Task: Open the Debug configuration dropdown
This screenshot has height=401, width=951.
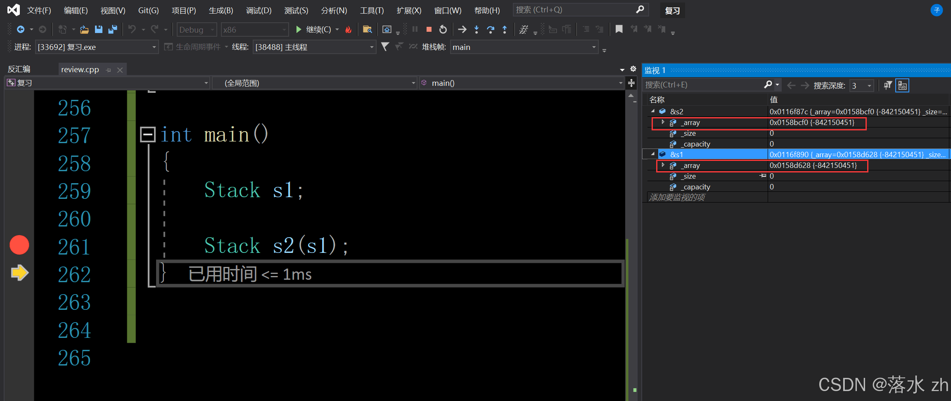Action: [x=197, y=30]
